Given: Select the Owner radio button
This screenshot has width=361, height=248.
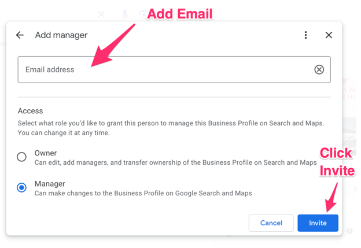Looking at the screenshot, I should [x=21, y=157].
